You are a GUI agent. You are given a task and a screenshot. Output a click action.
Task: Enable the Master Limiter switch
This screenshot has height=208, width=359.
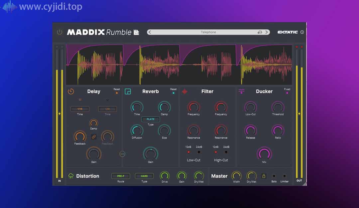(x=284, y=176)
